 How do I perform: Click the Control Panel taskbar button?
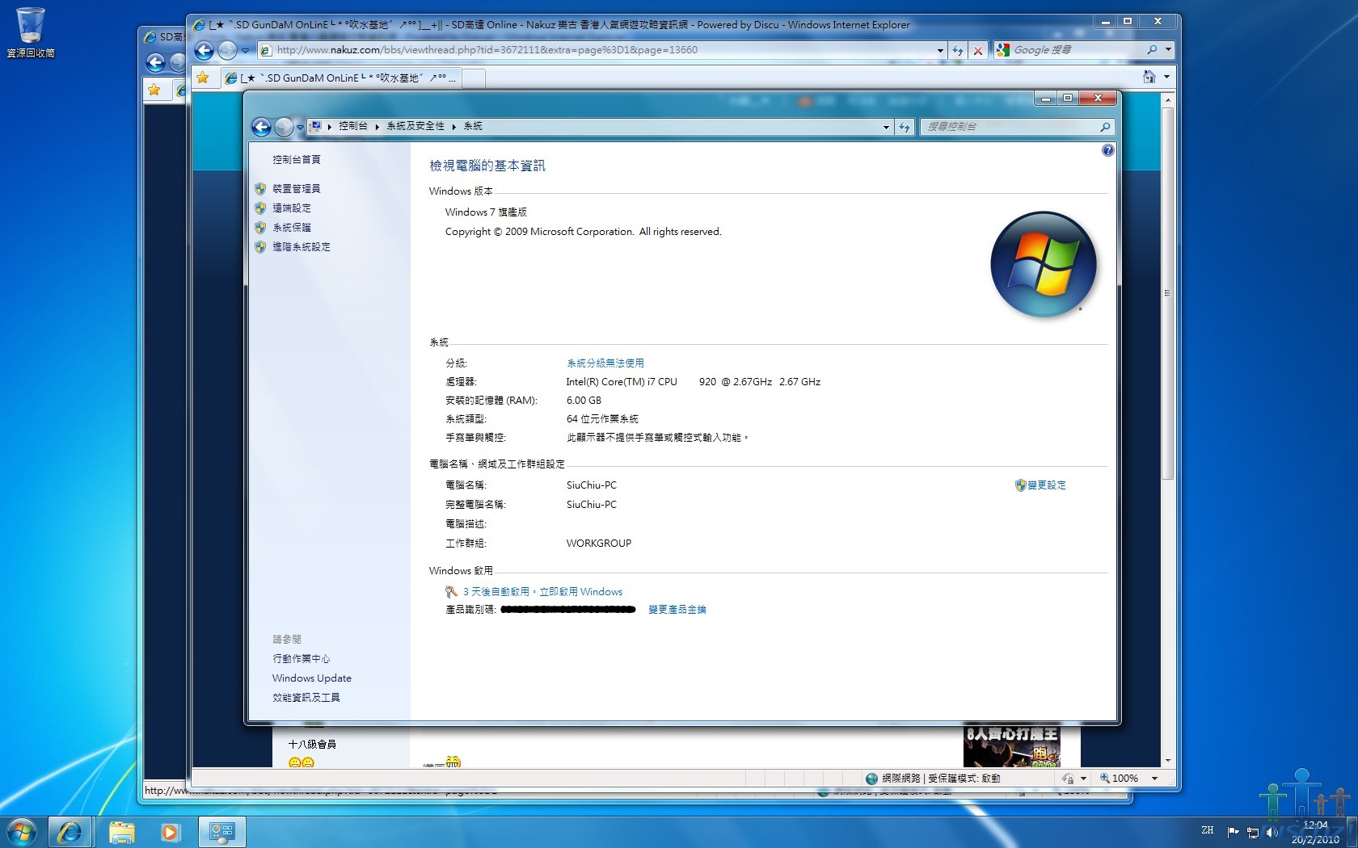[221, 832]
